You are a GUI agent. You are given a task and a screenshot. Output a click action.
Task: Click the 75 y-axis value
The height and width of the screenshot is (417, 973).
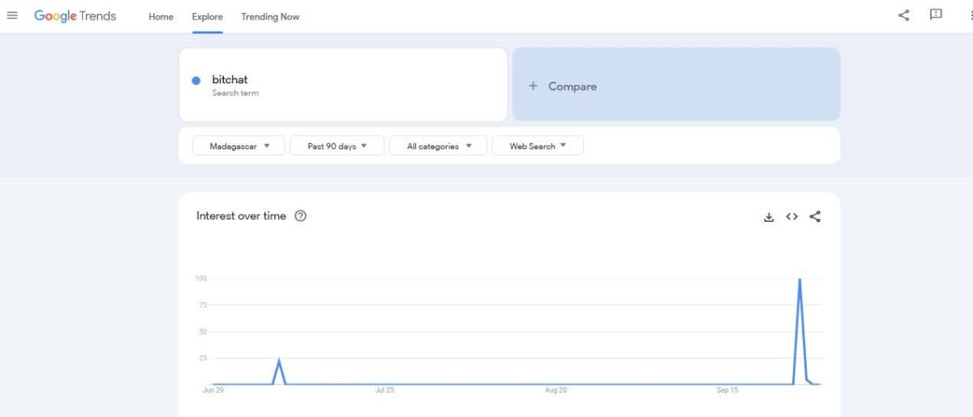click(203, 305)
